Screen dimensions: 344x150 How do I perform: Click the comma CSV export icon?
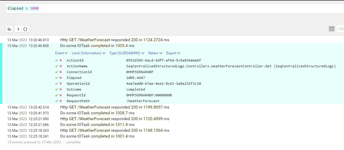click(18, 29)
